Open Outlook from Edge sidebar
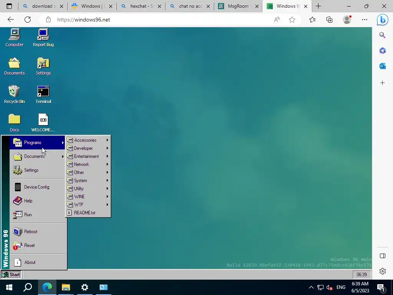This screenshot has width=393, height=295. (382, 66)
